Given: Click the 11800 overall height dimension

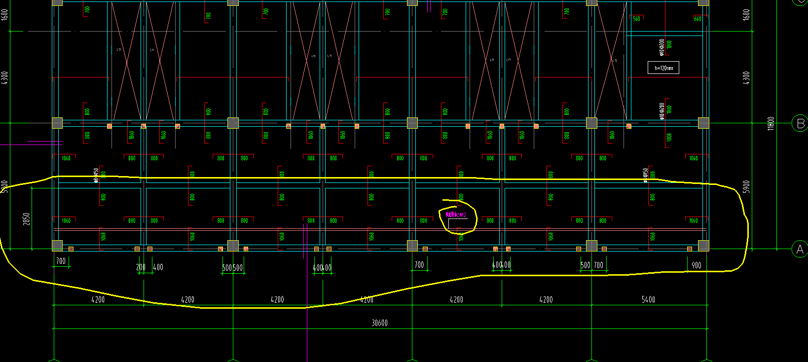Looking at the screenshot, I should [x=771, y=123].
